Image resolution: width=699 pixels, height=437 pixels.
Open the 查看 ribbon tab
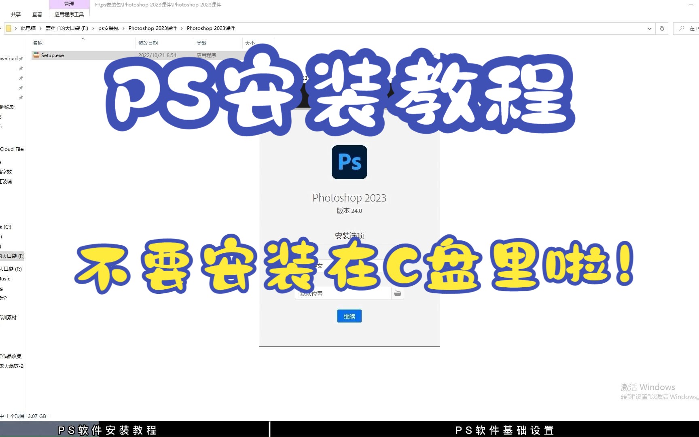pos(37,14)
